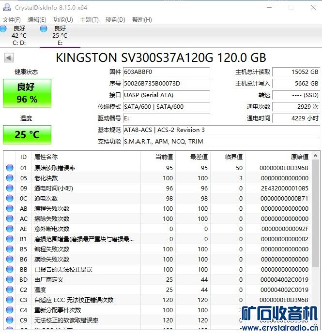This screenshot has width=322, height=334.
Task: Click status icon for attribute BB 已报告的无法校正错误
Action: point(10,269)
